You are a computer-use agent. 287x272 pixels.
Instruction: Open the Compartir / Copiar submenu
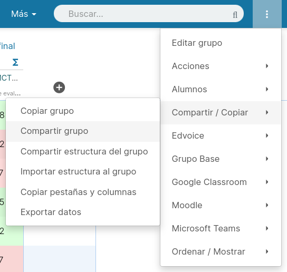pos(221,112)
